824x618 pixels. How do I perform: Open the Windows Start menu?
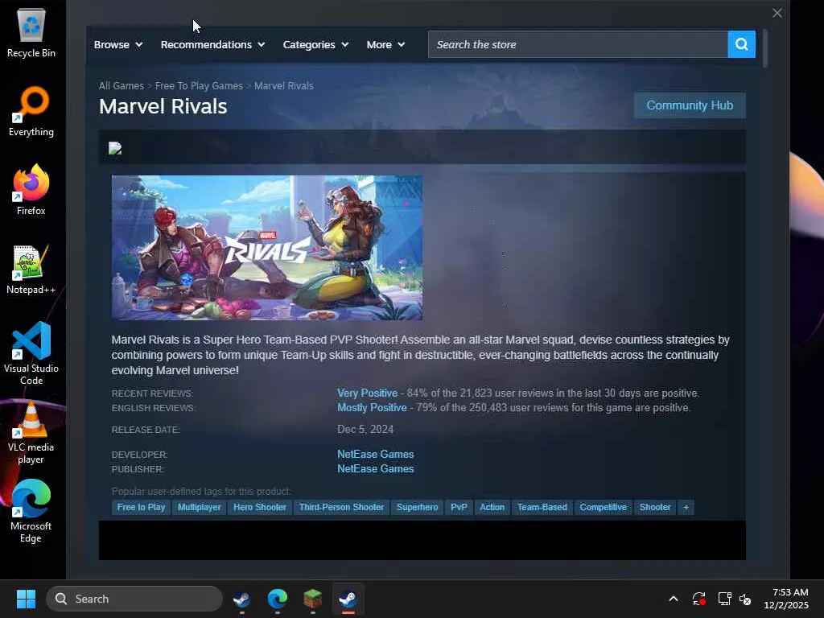(x=26, y=599)
